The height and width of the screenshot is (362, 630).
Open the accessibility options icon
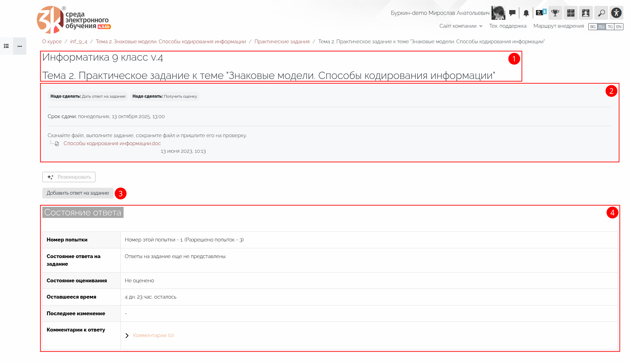tap(616, 13)
